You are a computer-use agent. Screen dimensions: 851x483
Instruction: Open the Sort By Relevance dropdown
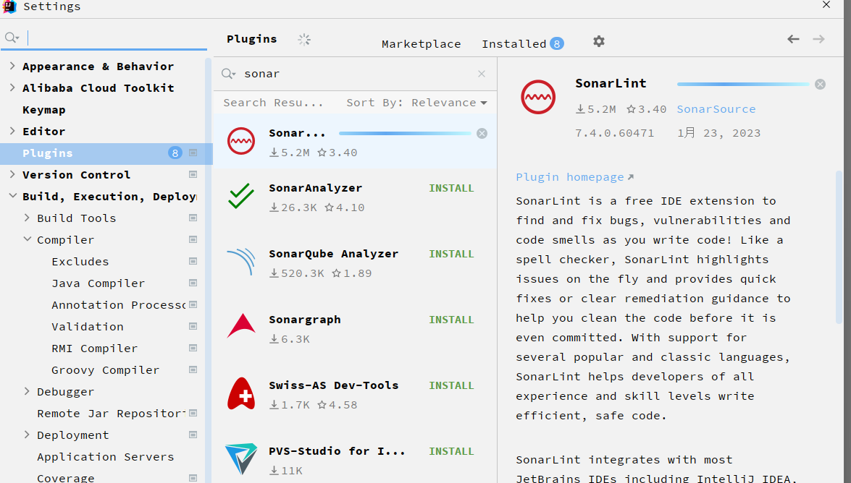[x=417, y=103]
